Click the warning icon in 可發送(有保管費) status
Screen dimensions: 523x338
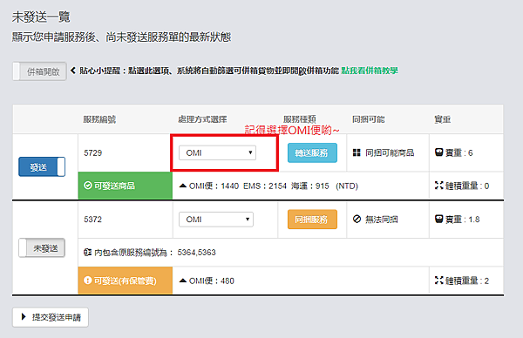pos(88,281)
